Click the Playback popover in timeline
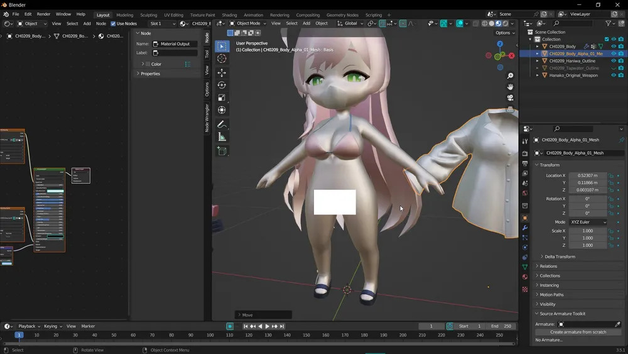Screen dimensions: 628x354 [x=29, y=326]
